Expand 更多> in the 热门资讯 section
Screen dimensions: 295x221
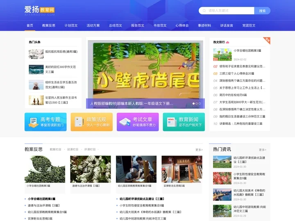(x=262, y=150)
